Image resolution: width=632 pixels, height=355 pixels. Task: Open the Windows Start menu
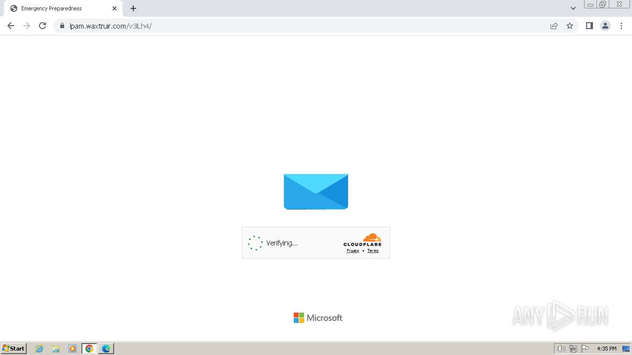[14, 348]
